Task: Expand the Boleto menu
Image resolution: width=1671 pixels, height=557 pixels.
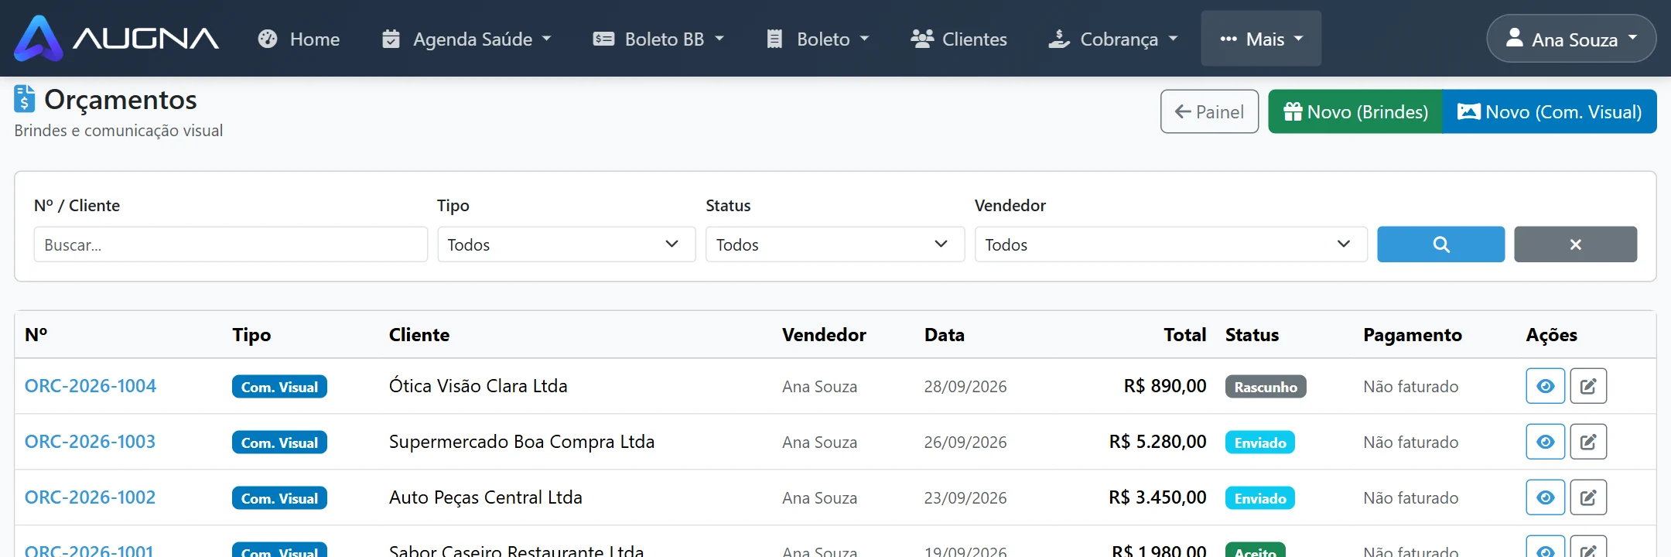Action: 818,39
